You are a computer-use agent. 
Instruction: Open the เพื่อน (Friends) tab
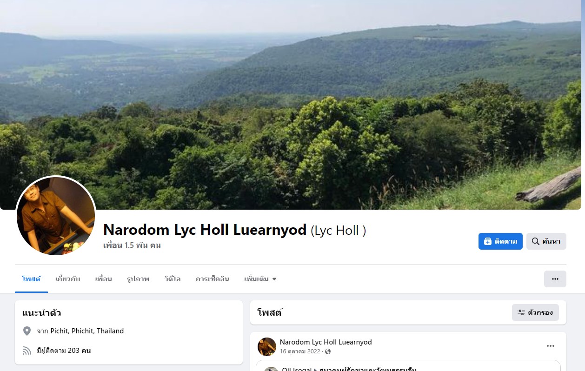coord(104,279)
